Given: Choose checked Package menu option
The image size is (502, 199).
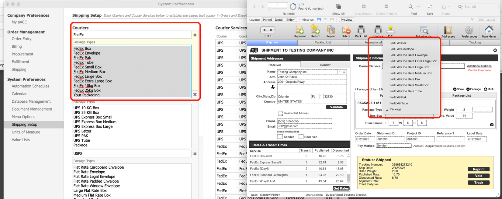Looking at the screenshot, I should [412, 109].
